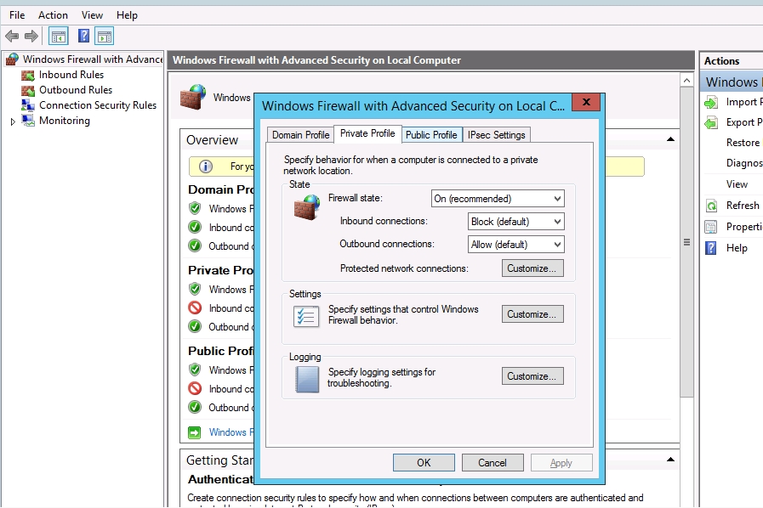Viewport: 763px width, 508px height.
Task: Open the Help menu
Action: tap(127, 15)
